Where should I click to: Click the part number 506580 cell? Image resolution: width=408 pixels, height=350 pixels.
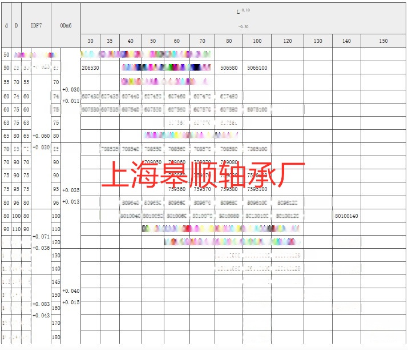(x=229, y=68)
